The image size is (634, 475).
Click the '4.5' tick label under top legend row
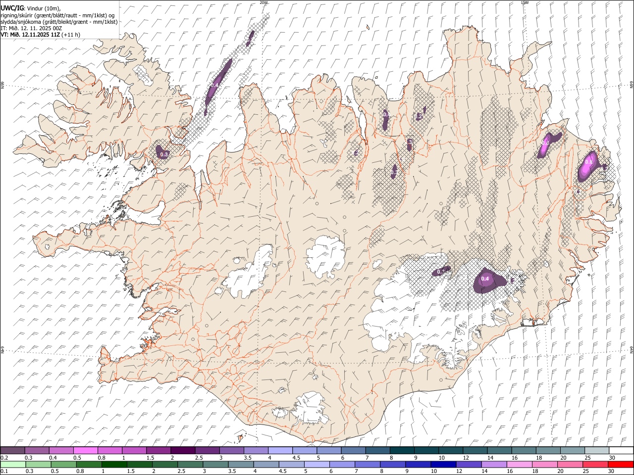(297, 458)
